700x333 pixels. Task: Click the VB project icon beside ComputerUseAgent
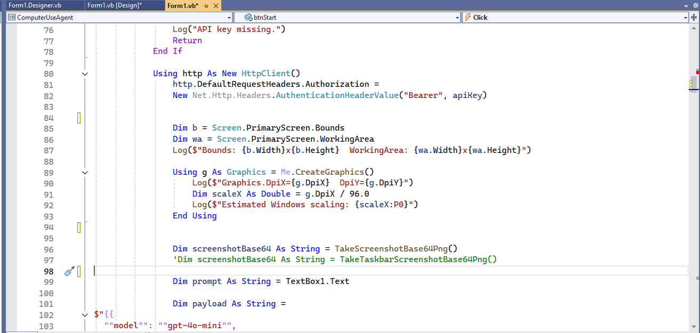click(12, 17)
